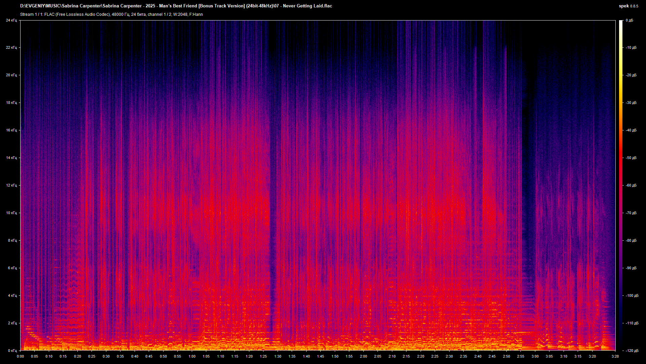The width and height of the screenshot is (646, 364).
Task: Click the -60 дБ level label
Action: 631,186
